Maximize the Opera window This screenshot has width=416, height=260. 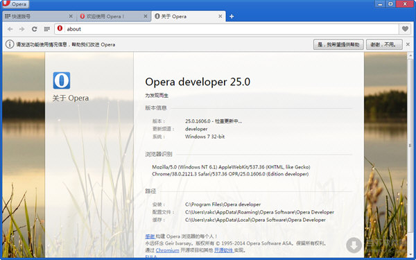tap(390, 3)
